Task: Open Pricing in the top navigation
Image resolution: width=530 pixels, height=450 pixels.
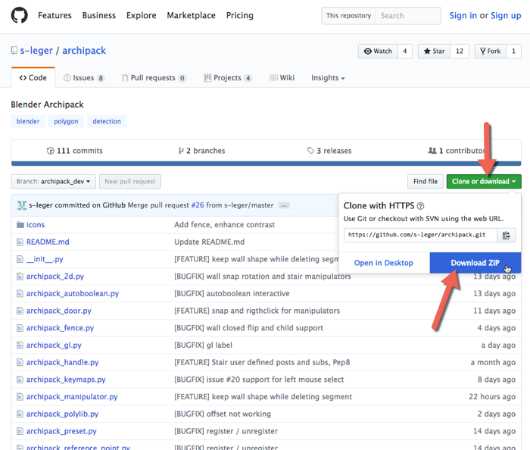Action: [x=240, y=16]
